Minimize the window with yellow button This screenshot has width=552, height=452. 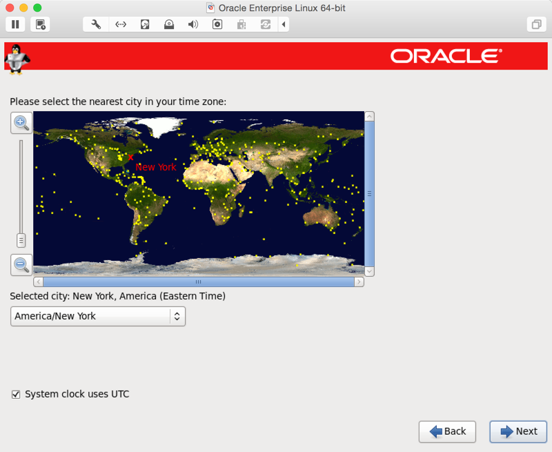point(23,8)
